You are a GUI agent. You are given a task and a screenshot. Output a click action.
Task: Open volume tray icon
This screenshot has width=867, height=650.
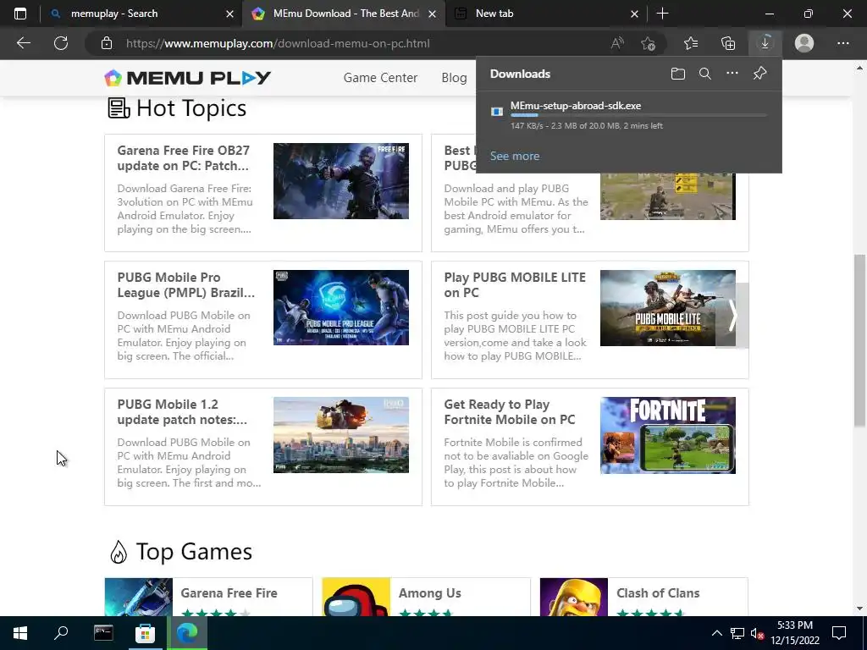[757, 633]
